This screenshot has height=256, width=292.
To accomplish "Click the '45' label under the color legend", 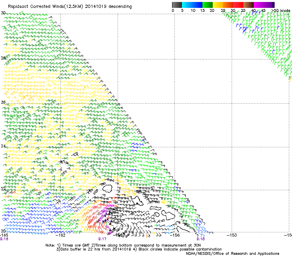I will 263,11.
